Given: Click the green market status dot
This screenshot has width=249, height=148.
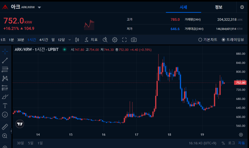Looking at the screenshot, I should click(64, 49).
